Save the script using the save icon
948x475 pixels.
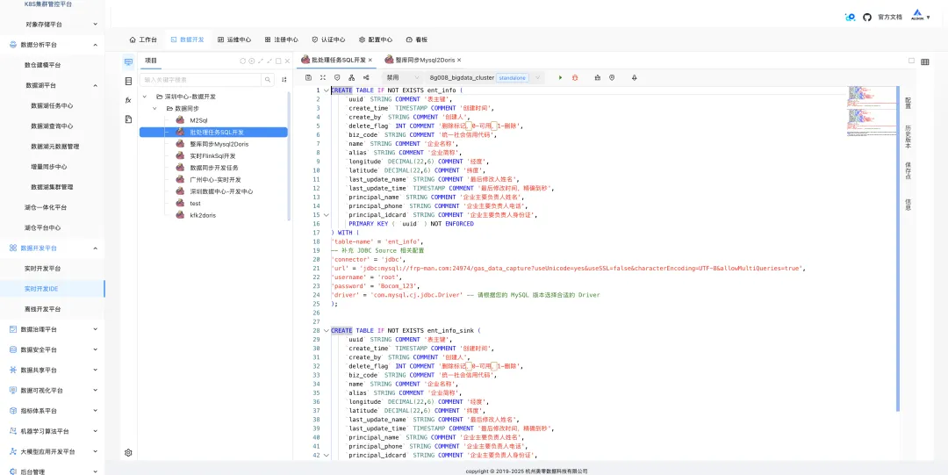pyautogui.click(x=308, y=77)
